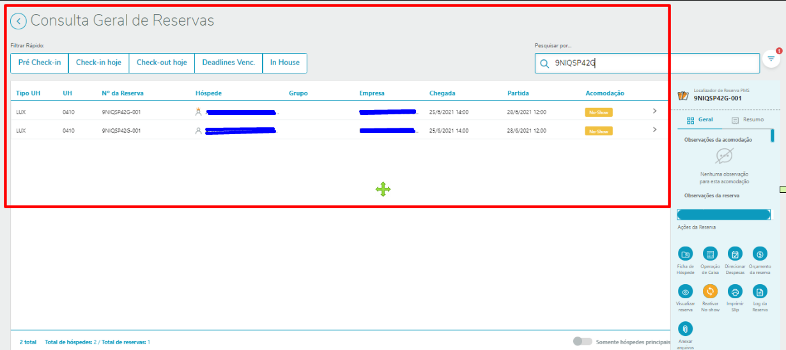Image resolution: width=786 pixels, height=350 pixels.
Task: Open Orçamento da reserva action
Action: 760,254
